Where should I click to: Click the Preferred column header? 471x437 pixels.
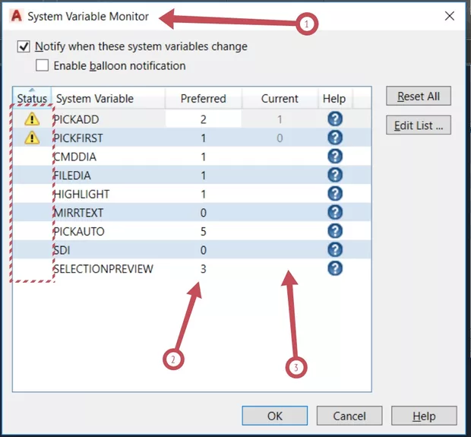(203, 99)
